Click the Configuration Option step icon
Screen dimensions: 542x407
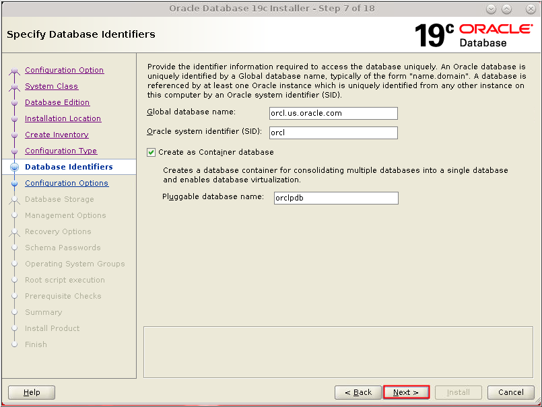pyautogui.click(x=16, y=70)
